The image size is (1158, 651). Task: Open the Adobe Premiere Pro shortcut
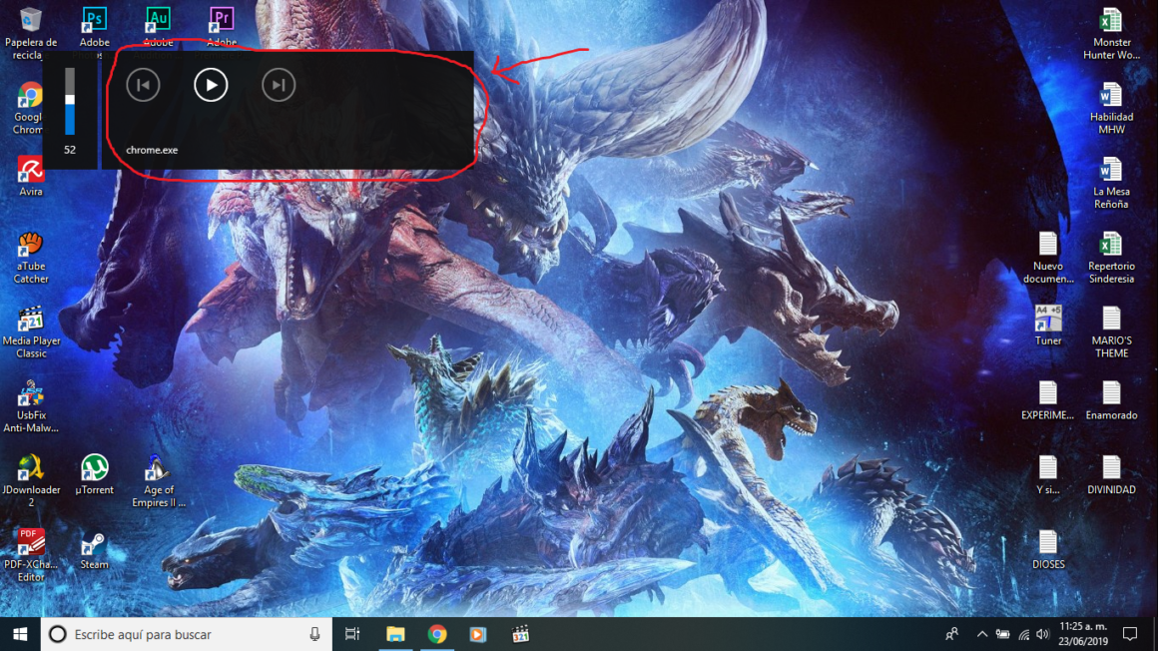[x=220, y=20]
